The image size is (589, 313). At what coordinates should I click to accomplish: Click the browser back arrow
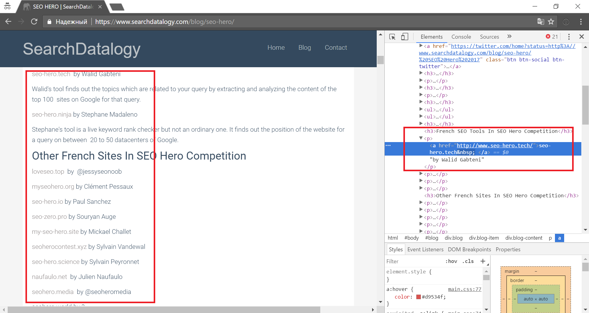tap(8, 21)
